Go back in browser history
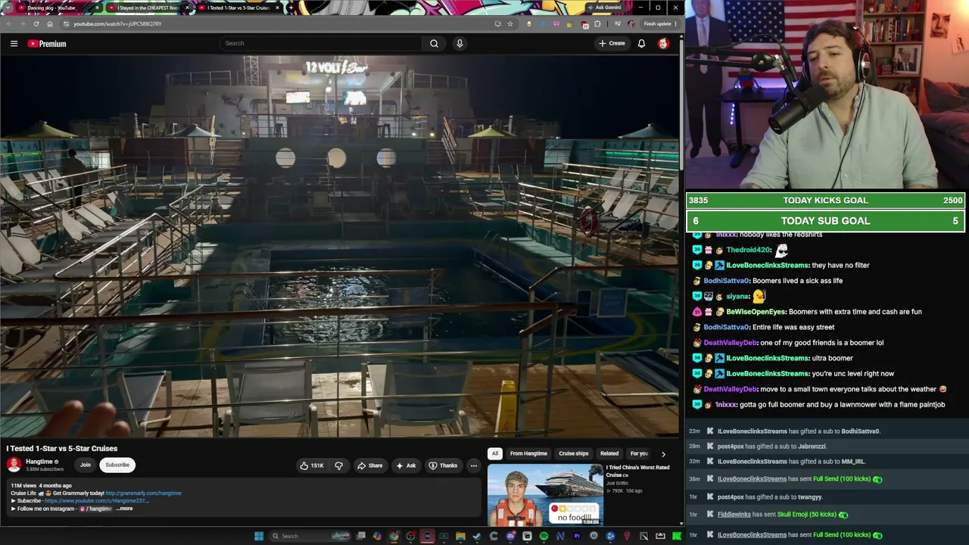 [8, 23]
